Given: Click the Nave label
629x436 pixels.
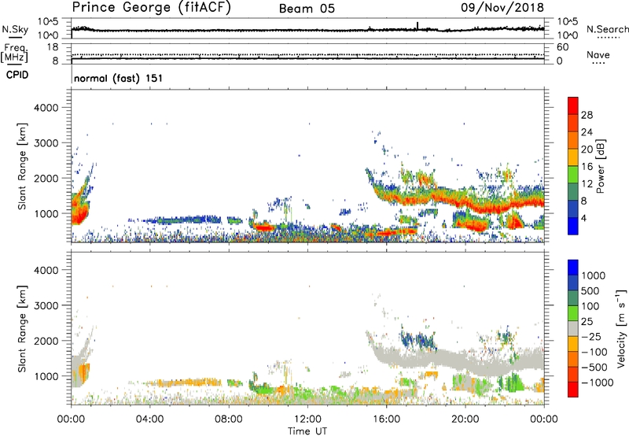Looking at the screenshot, I should click(x=598, y=54).
